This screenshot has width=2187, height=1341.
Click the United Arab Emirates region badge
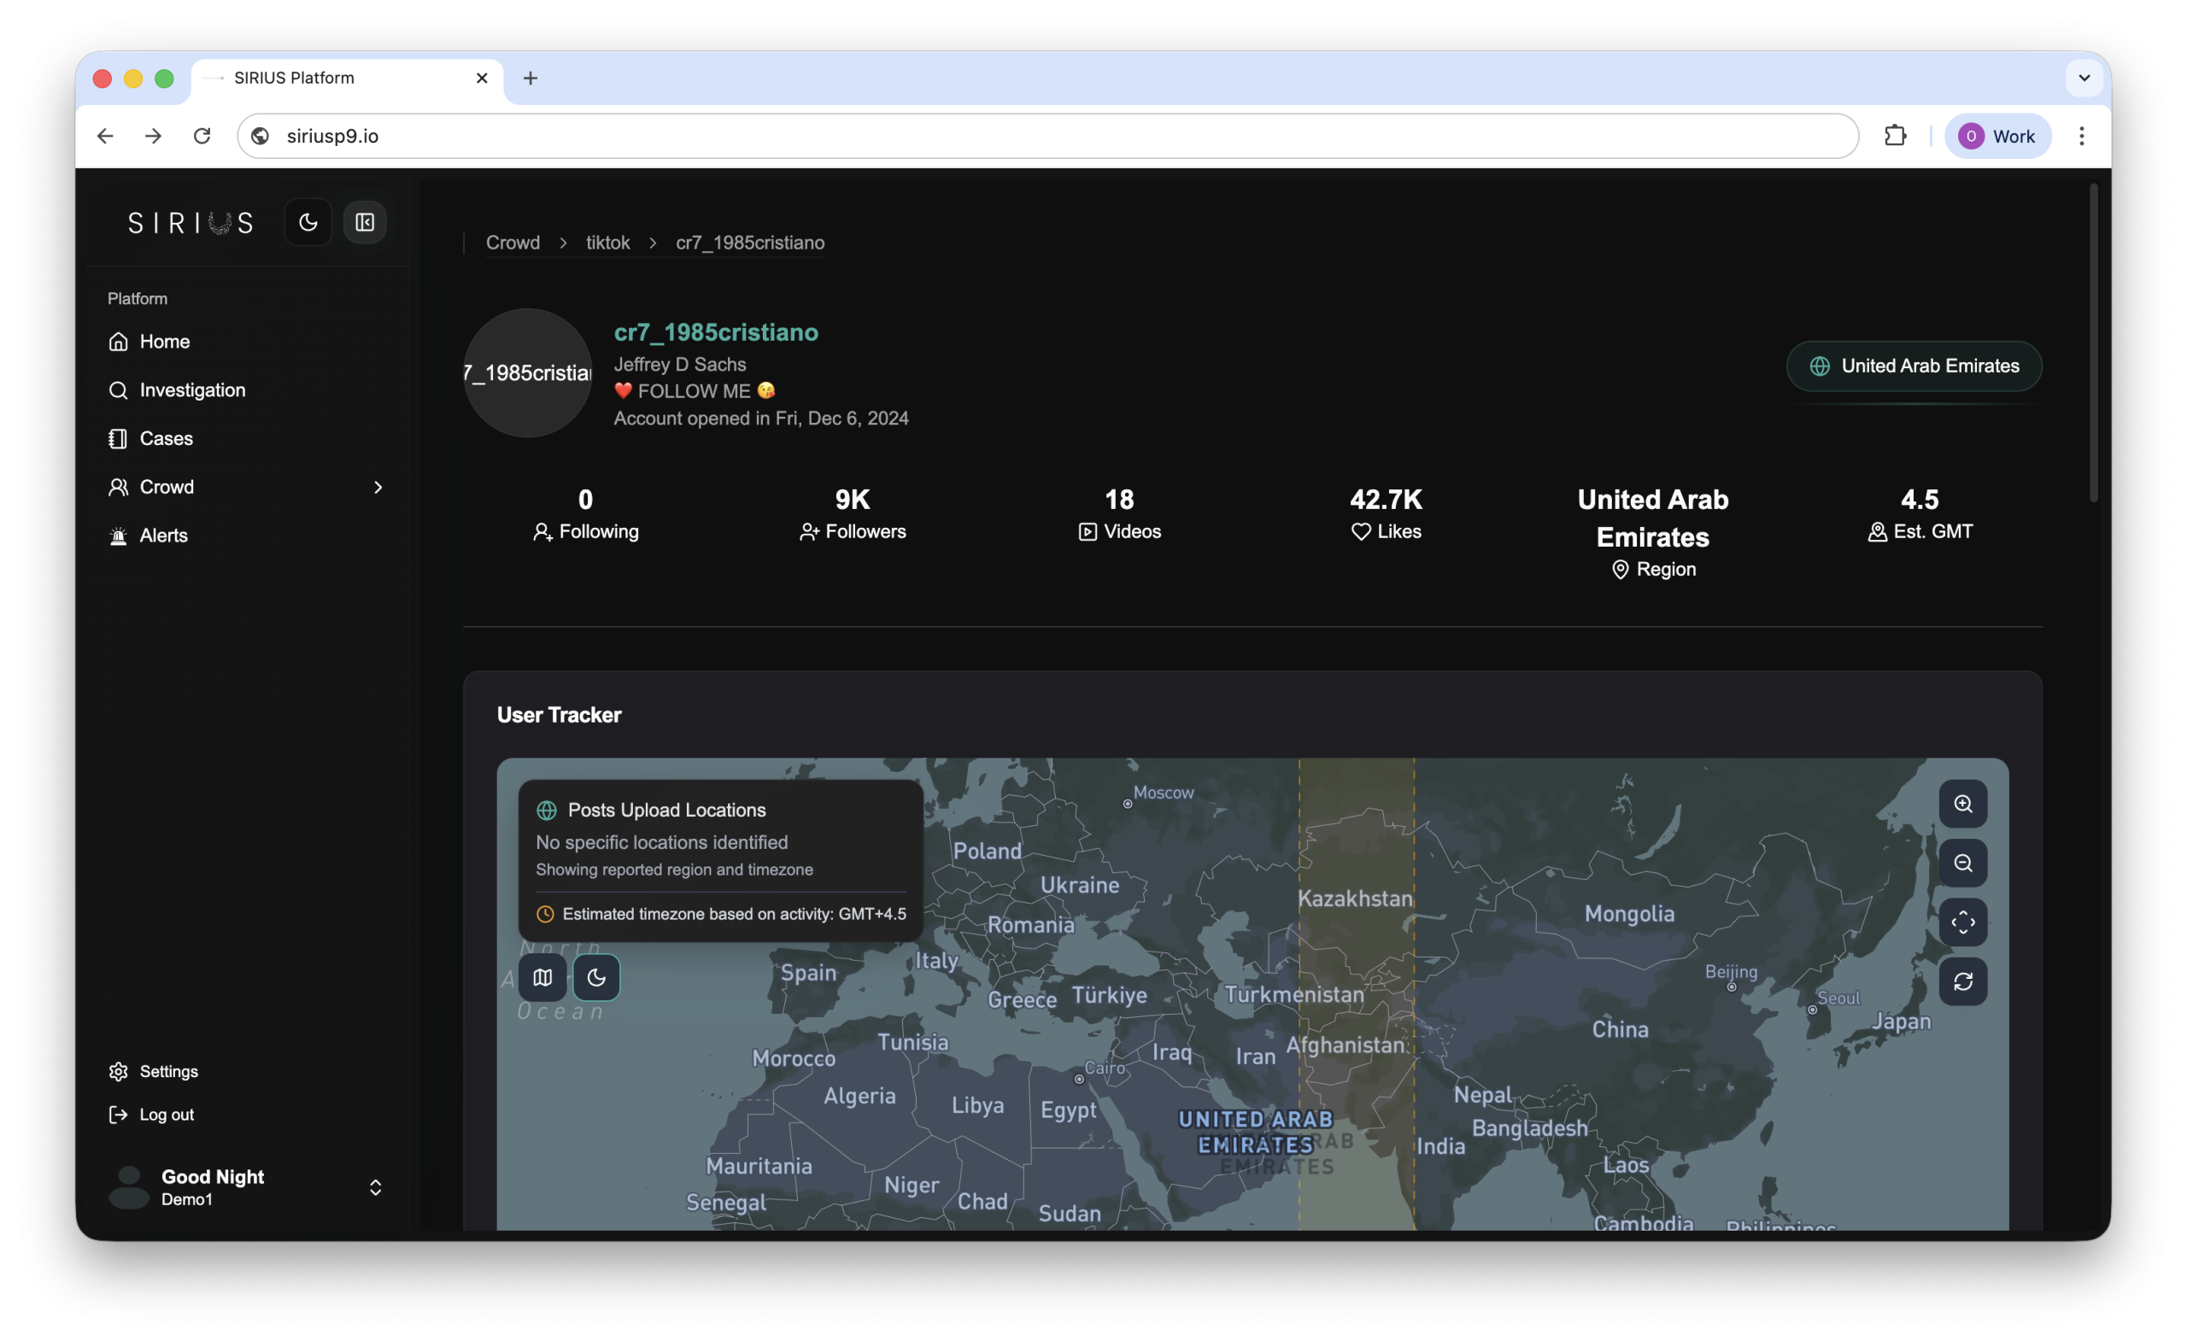(1914, 366)
